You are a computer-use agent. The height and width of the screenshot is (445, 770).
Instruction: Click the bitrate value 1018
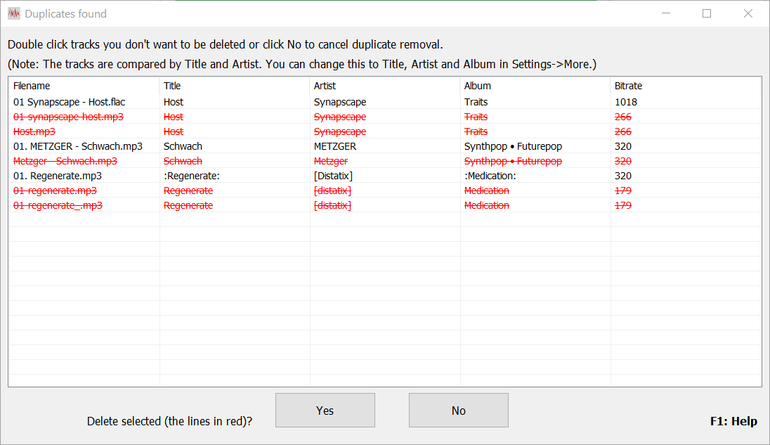(625, 102)
